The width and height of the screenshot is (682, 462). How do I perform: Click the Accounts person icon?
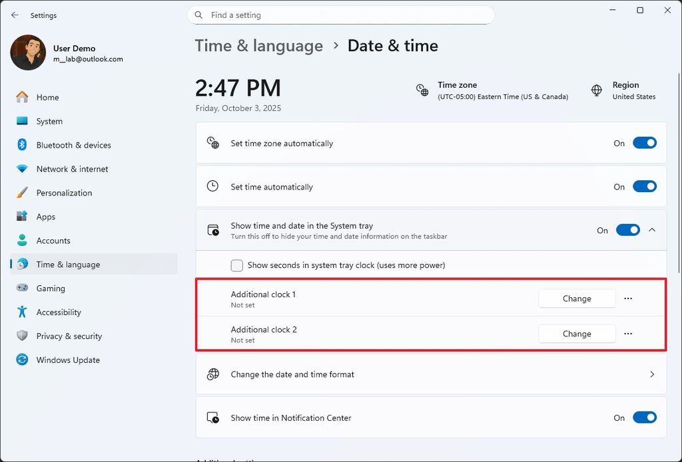pyautogui.click(x=22, y=240)
